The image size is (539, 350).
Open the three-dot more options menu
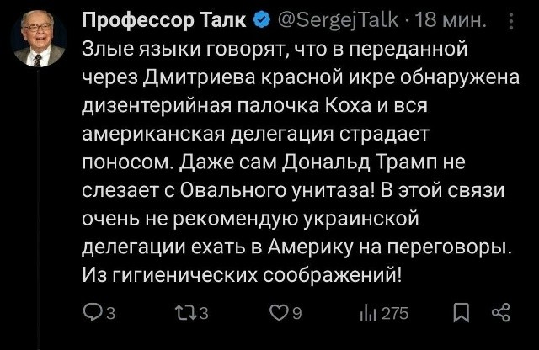[x=513, y=19]
